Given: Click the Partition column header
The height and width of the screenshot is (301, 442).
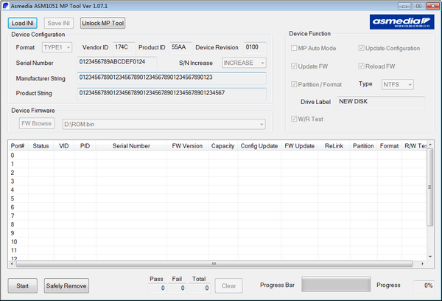Looking at the screenshot, I should [x=363, y=146].
